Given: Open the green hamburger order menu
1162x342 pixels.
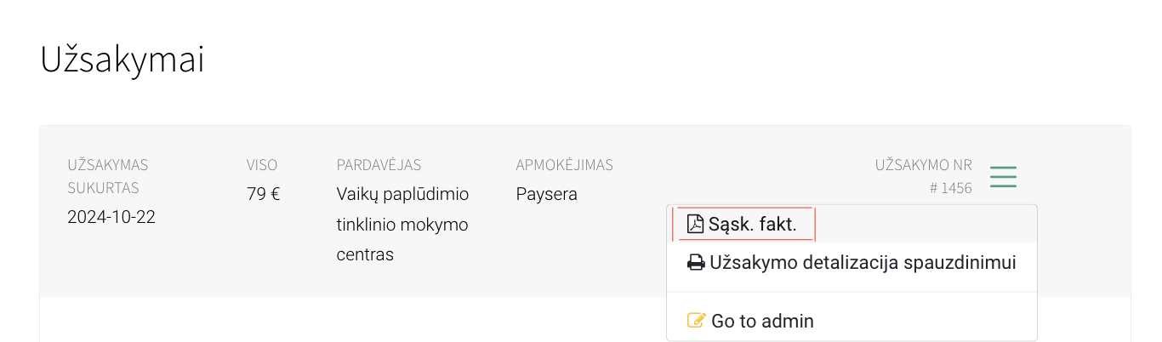Looking at the screenshot, I should point(1003,176).
